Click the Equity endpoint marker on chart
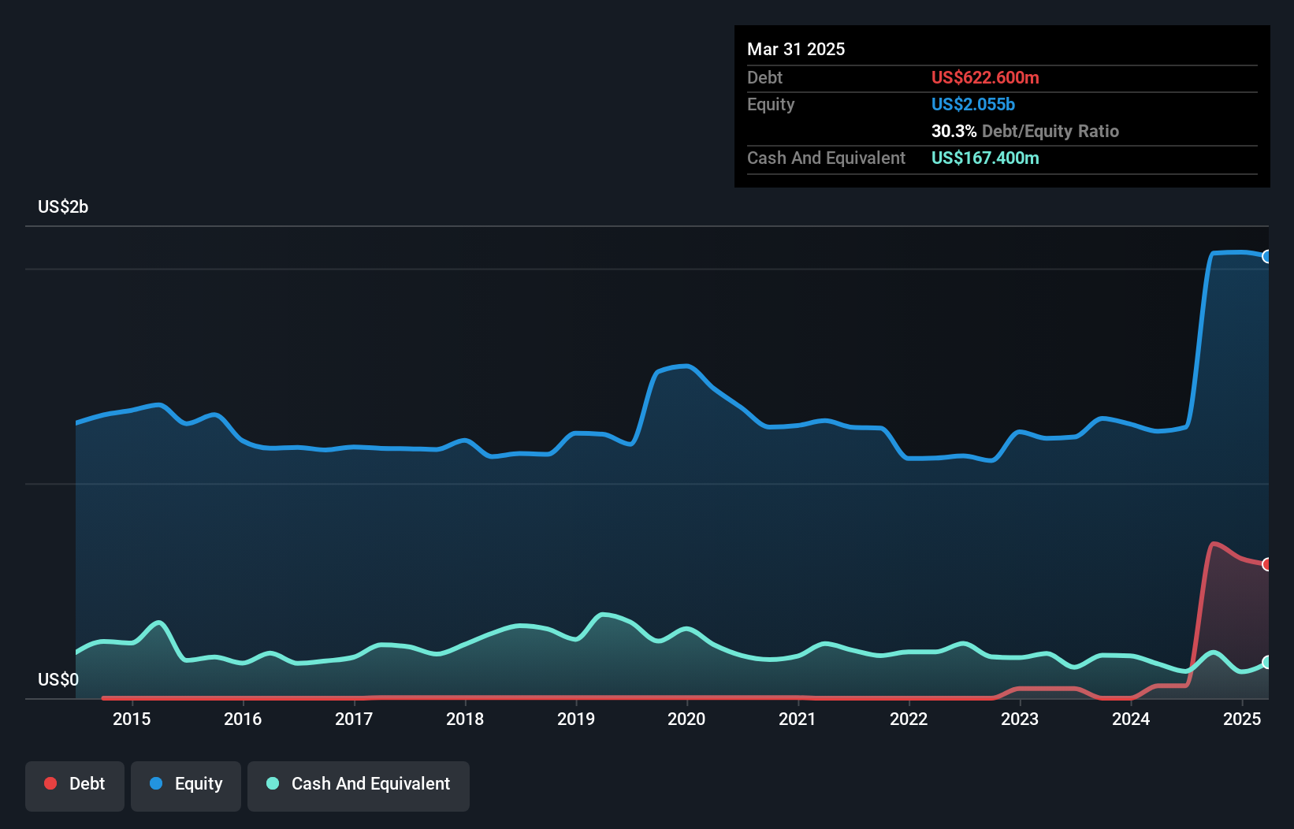The image size is (1294, 829). 1267,256
